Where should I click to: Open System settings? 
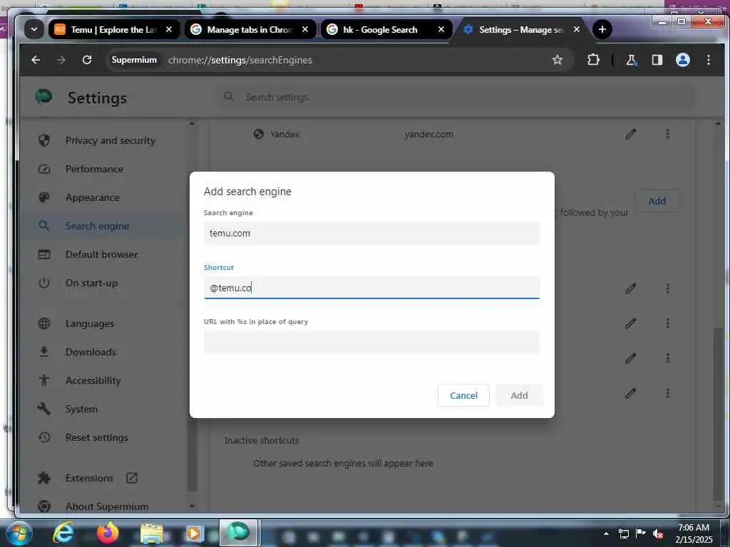tap(81, 409)
